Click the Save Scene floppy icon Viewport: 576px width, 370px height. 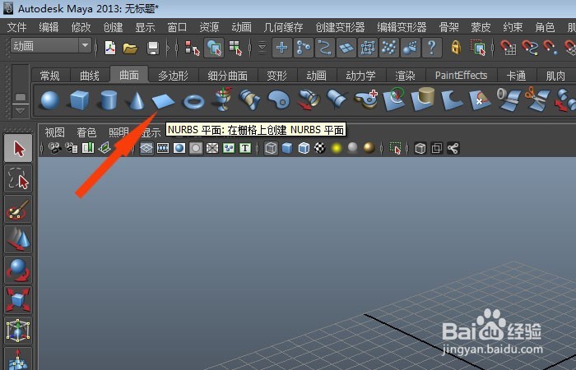point(153,48)
